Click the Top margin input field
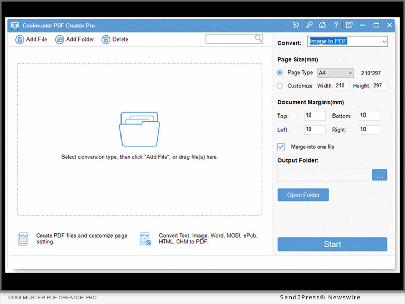 pos(314,116)
